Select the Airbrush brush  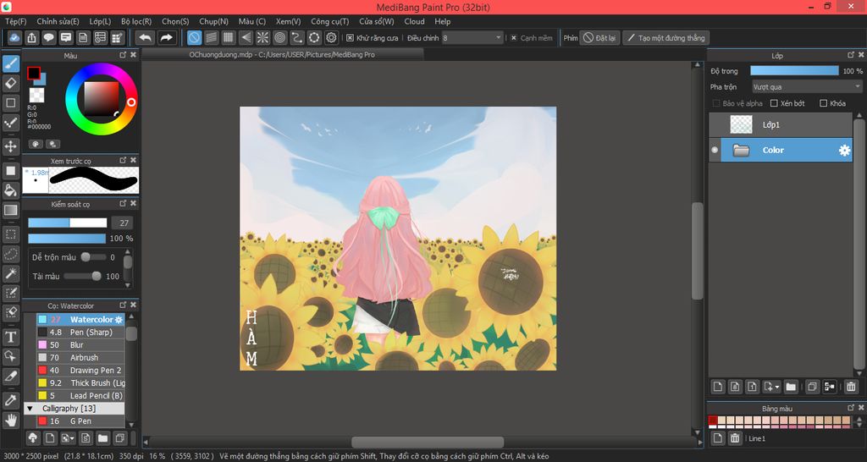[80, 358]
